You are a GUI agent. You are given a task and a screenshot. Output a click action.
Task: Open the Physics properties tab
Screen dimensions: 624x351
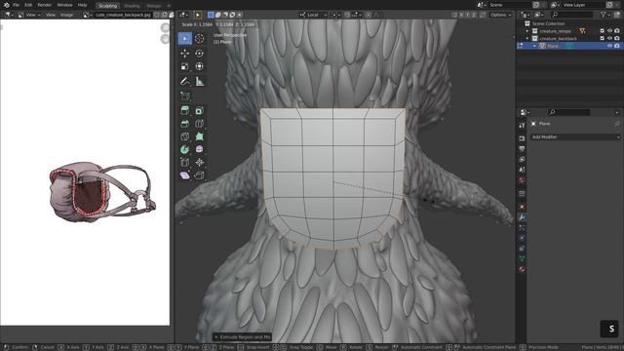[x=522, y=238]
